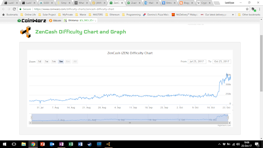
Task: Click the To date field Oct 25, 2017
Action: point(222,61)
